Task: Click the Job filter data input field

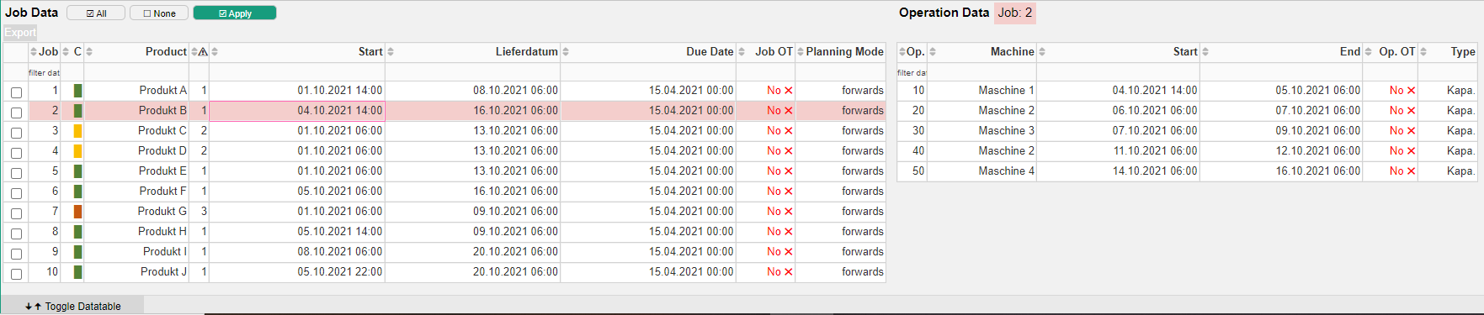Action: point(44,73)
